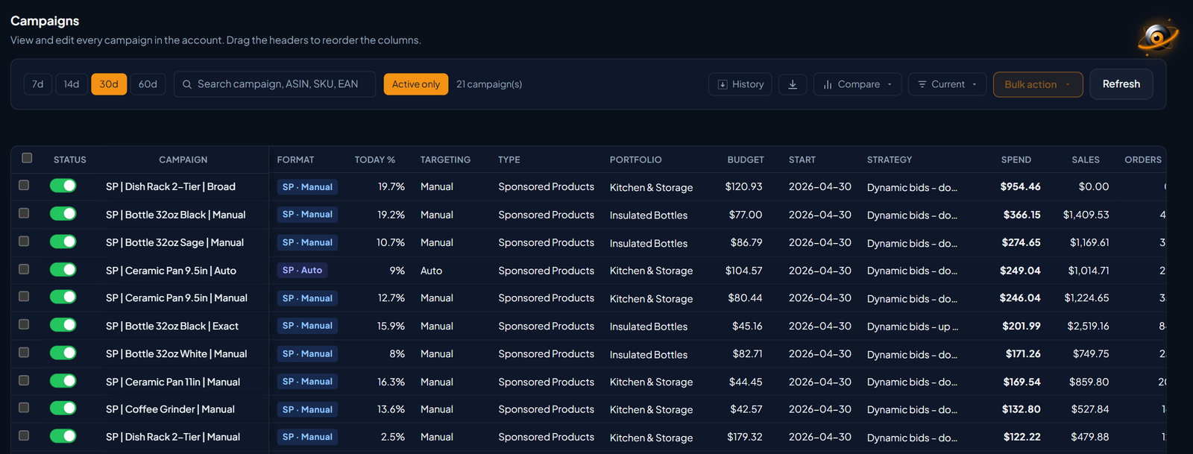Click the TARGETING column header
Viewport: 1193px width, 454px height.
click(445, 160)
